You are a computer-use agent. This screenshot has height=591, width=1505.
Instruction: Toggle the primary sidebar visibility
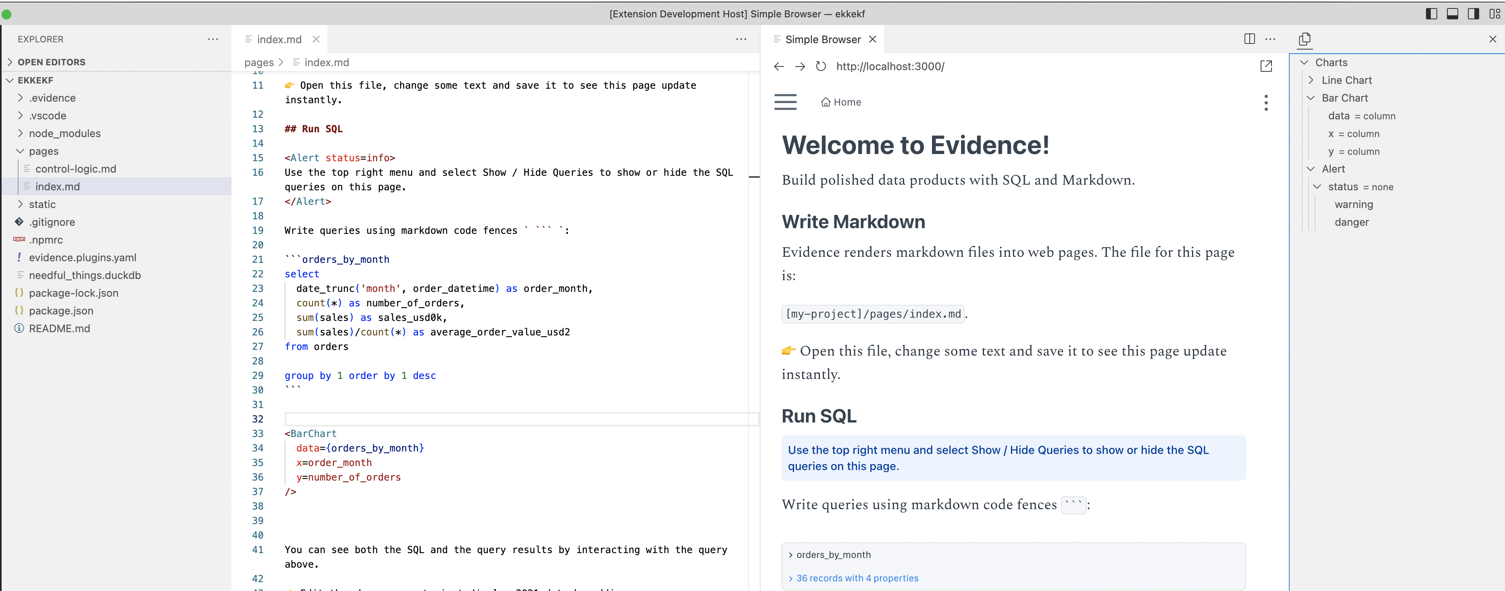pos(1431,13)
